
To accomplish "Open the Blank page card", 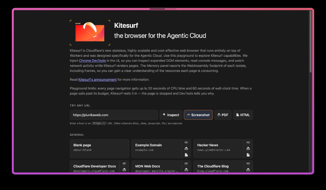I will (x=99, y=149).
